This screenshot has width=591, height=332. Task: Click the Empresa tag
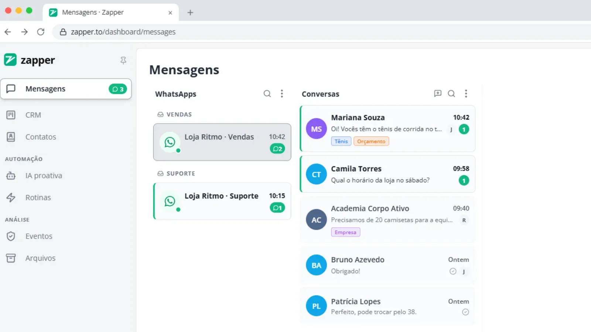point(346,232)
